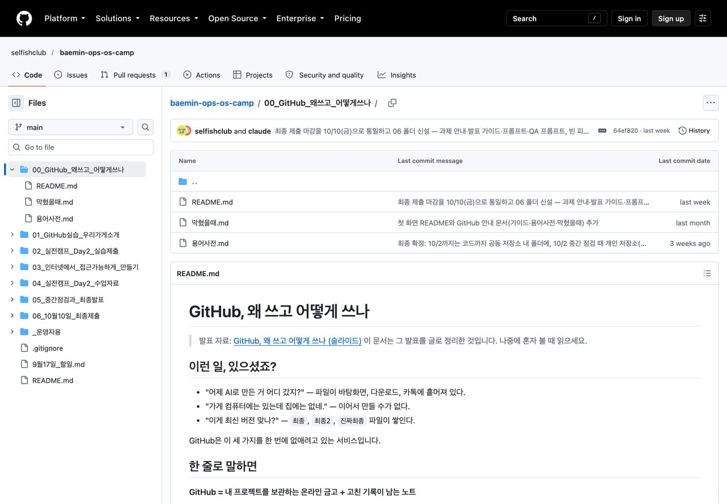
Task: Expand the commit message details
Action: click(x=602, y=131)
